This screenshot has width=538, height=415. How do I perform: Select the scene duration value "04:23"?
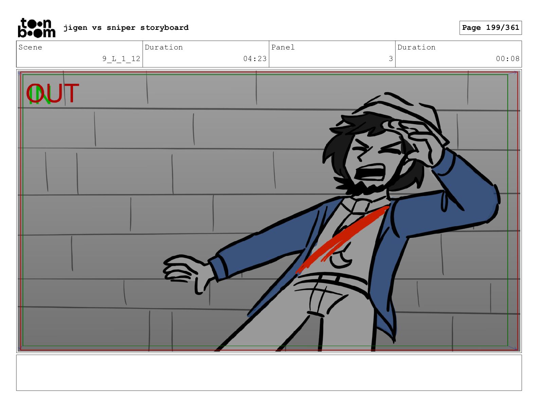pyautogui.click(x=255, y=59)
